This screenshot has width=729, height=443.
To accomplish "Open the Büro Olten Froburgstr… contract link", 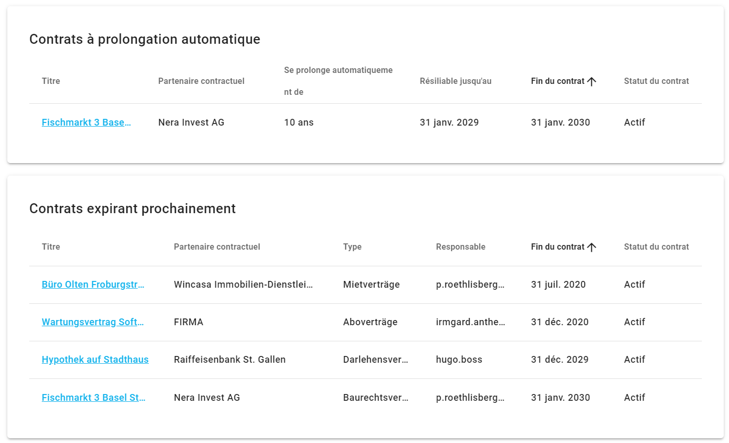I will pyautogui.click(x=93, y=285).
